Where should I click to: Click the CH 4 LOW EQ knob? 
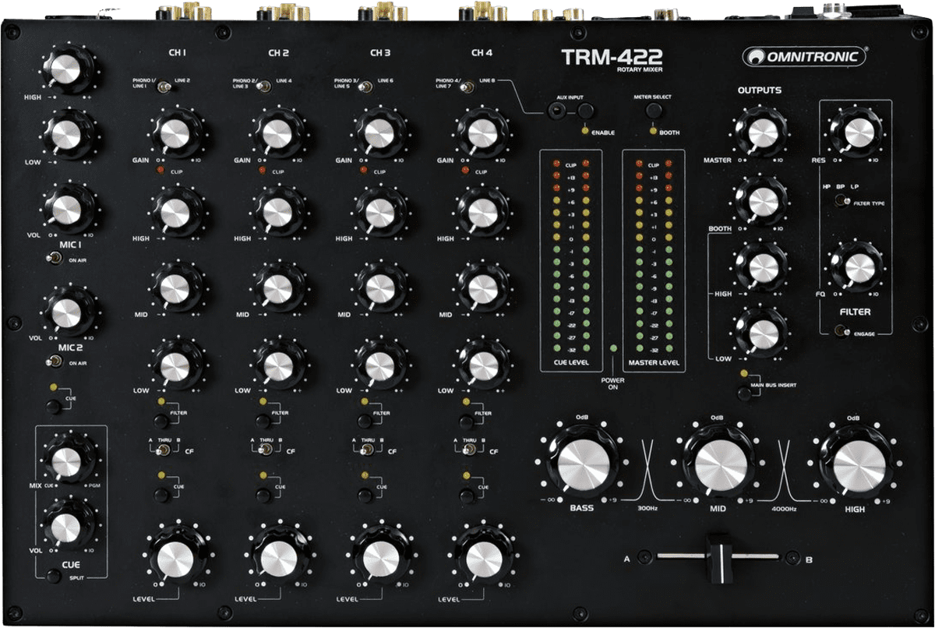point(482,363)
